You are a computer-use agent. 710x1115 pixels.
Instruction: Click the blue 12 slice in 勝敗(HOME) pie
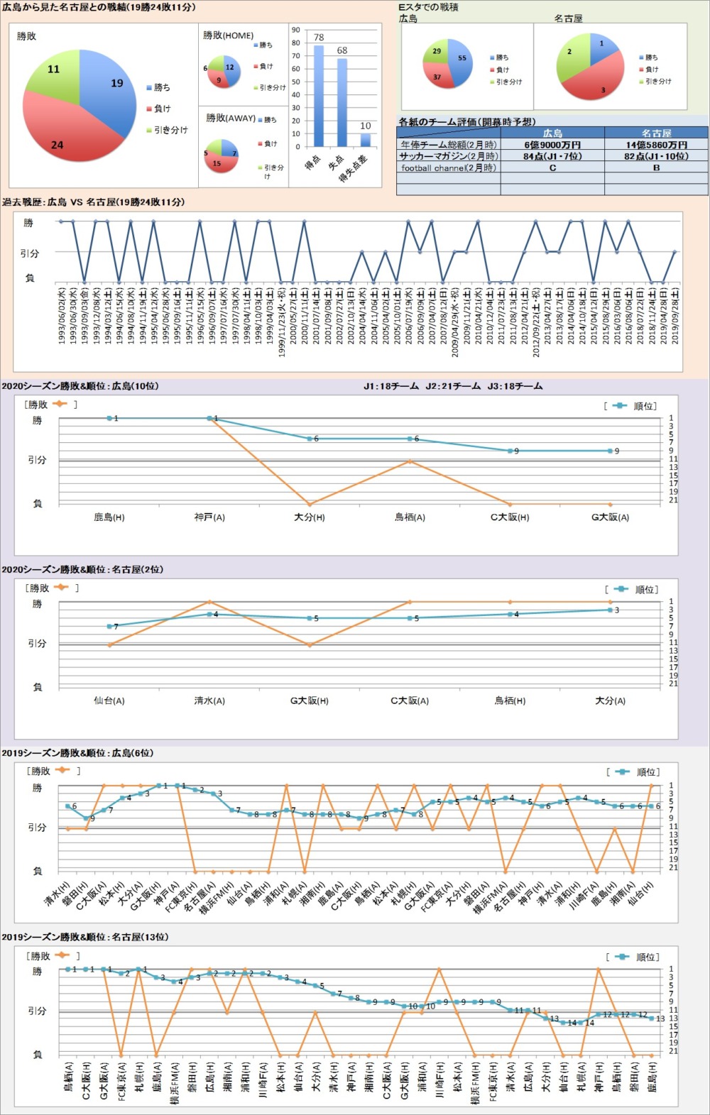(230, 67)
